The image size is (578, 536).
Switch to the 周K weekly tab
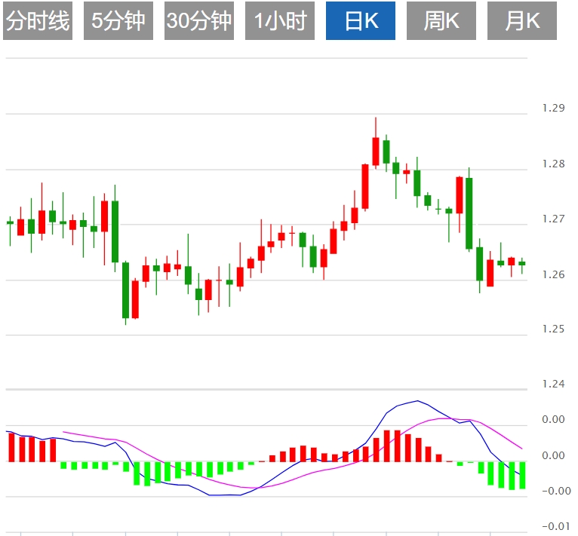click(x=441, y=20)
